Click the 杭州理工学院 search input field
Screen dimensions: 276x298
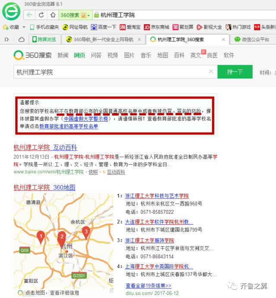tap(110, 72)
